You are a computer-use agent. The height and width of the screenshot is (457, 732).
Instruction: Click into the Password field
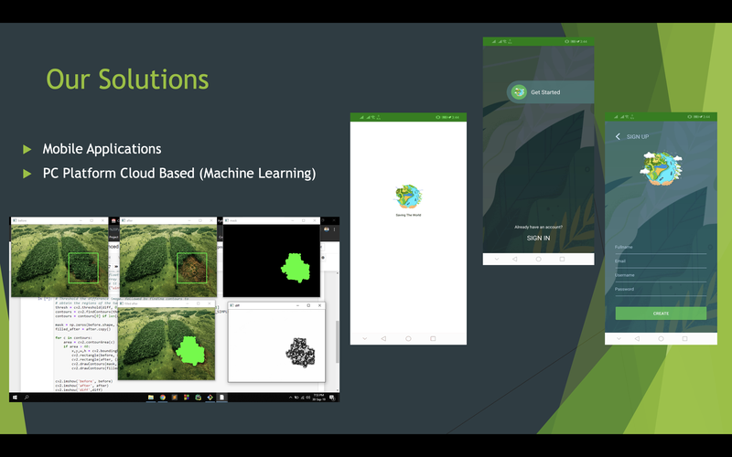(661, 291)
